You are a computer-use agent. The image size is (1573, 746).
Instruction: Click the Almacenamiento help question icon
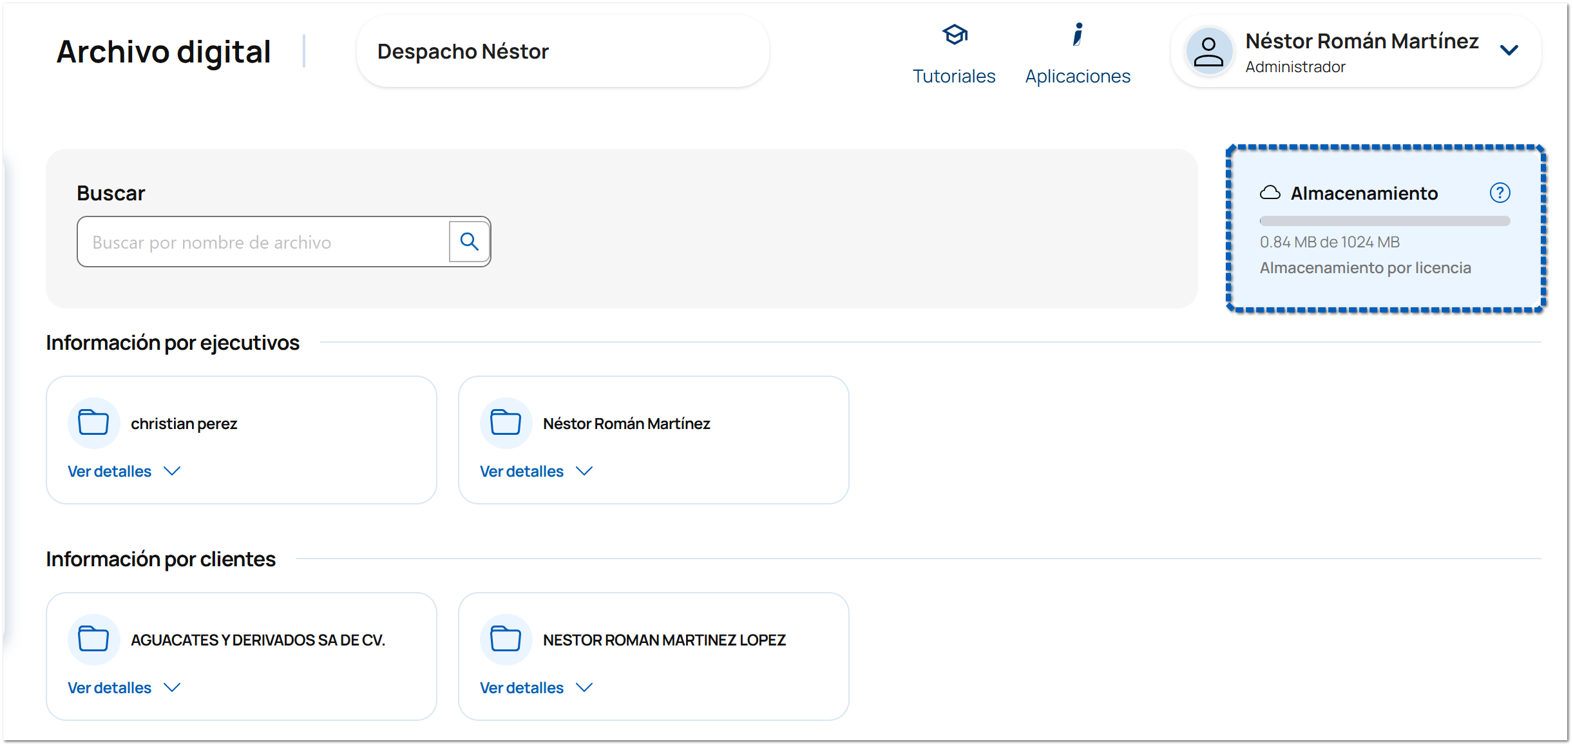coord(1500,193)
